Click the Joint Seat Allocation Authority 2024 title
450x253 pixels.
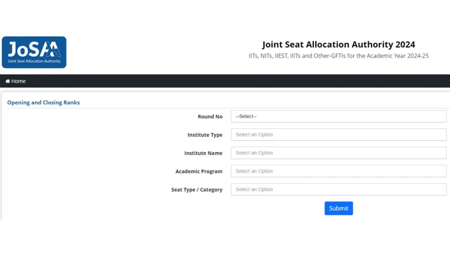[x=339, y=44]
